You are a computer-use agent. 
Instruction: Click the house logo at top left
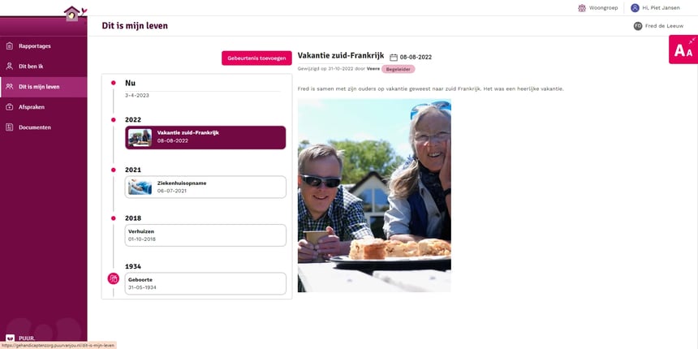[x=73, y=13]
